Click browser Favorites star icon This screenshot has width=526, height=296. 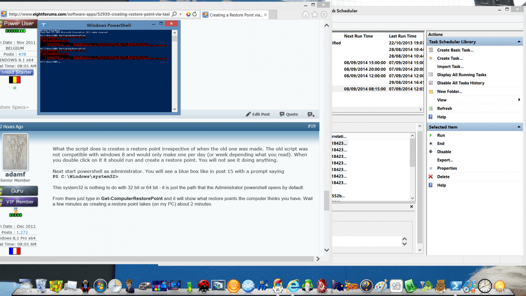pyautogui.click(x=315, y=15)
